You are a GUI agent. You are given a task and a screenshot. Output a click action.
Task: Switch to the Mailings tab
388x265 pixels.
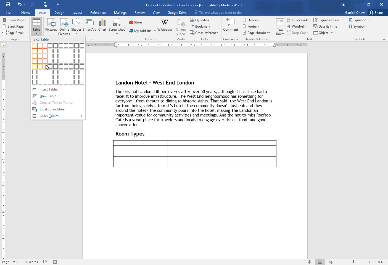click(120, 12)
